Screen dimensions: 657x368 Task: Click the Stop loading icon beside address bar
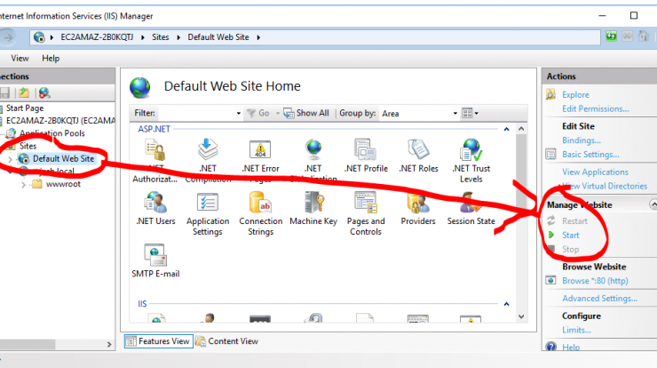click(627, 36)
